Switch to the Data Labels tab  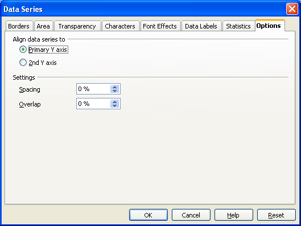(x=201, y=26)
